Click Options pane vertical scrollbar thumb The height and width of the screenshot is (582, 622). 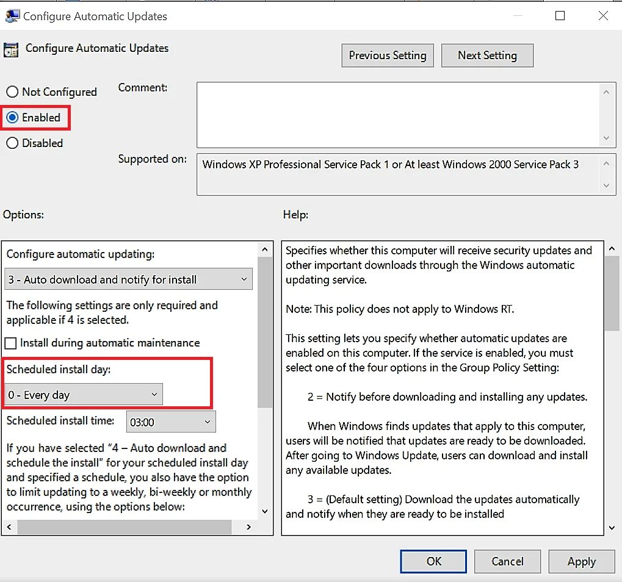(x=265, y=332)
